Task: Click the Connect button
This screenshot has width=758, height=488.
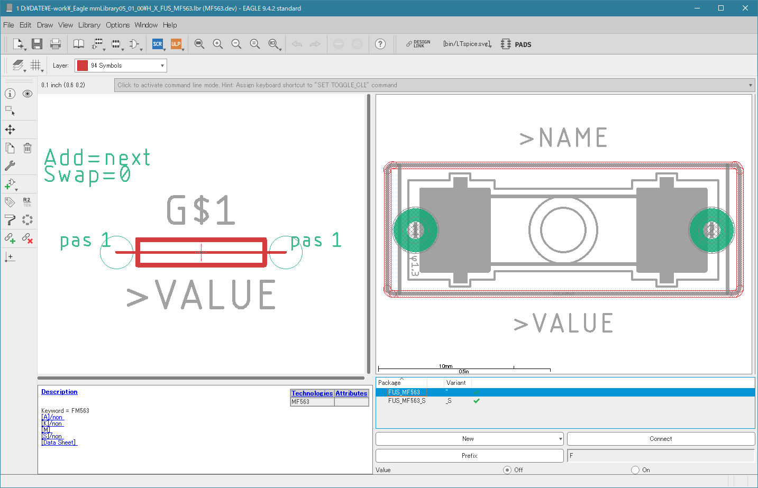Action: point(661,439)
